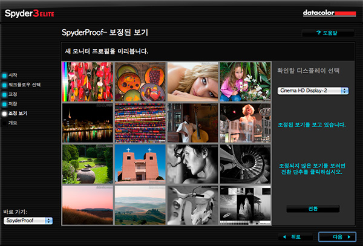363x246 pixels.
Task: Select 시작 step in sidebar
Action: 12,75
